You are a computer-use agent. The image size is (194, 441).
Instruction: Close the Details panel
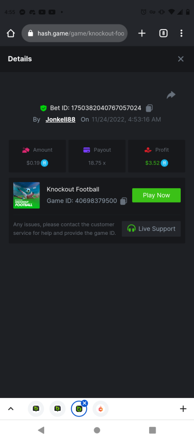coord(181,59)
